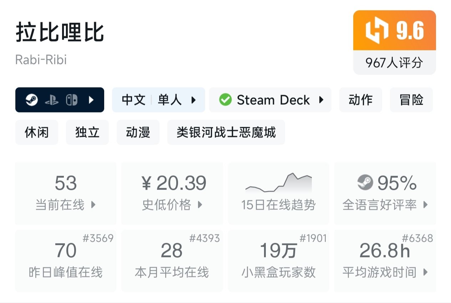Screen dimensions: 451x303
Task: Click the Steam logo beside 95% rating
Action: click(365, 183)
